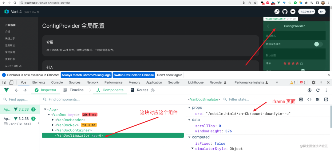Click Always match Chrome's language button
The height and width of the screenshot is (152, 332).
(86, 75)
